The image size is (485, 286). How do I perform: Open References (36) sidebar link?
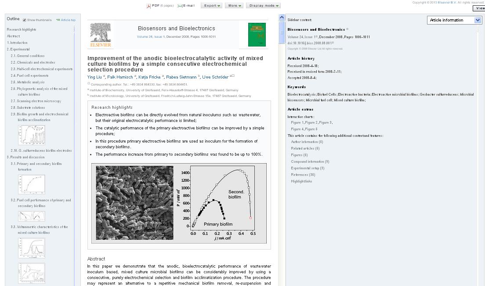[303, 175]
